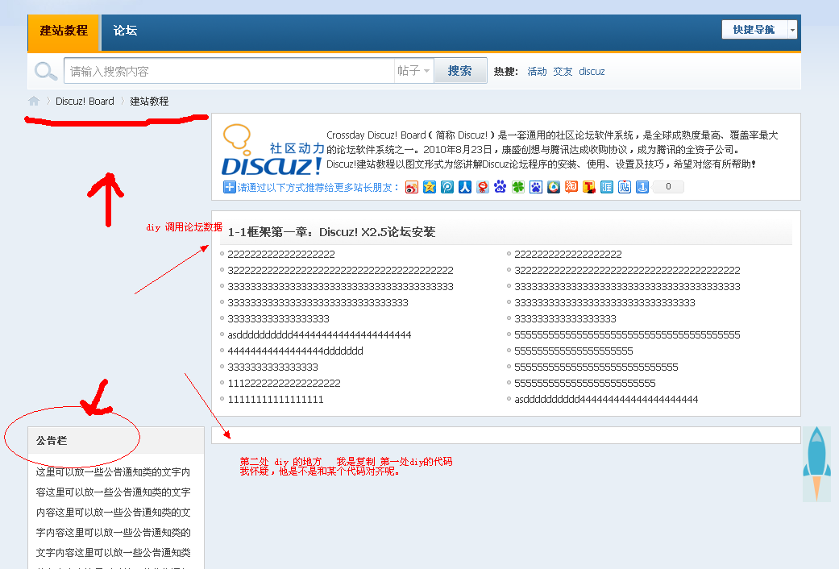The height and width of the screenshot is (569, 839).
Task: Click the yellow-red 'T' share icon
Action: point(589,187)
